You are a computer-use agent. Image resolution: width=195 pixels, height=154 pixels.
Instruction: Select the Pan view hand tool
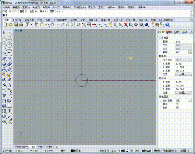coord(52,24)
